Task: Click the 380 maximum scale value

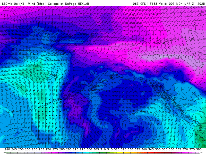Action: [199, 149]
